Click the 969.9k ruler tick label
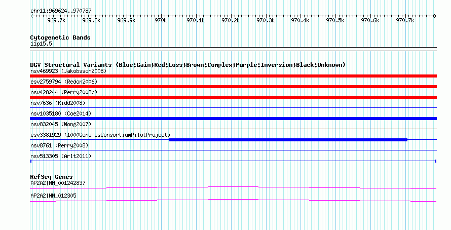Screen dimensions: 451x230 coord(126,20)
